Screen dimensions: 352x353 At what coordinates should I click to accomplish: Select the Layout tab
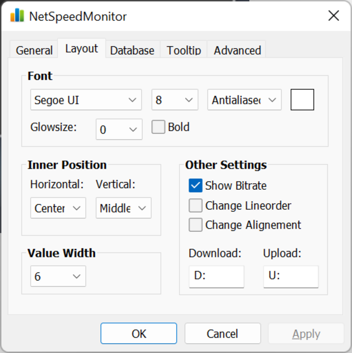[82, 49]
